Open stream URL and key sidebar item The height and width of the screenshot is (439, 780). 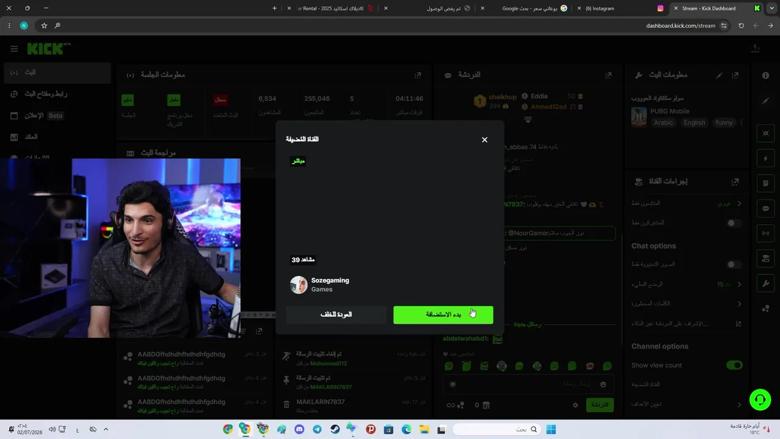pos(57,94)
